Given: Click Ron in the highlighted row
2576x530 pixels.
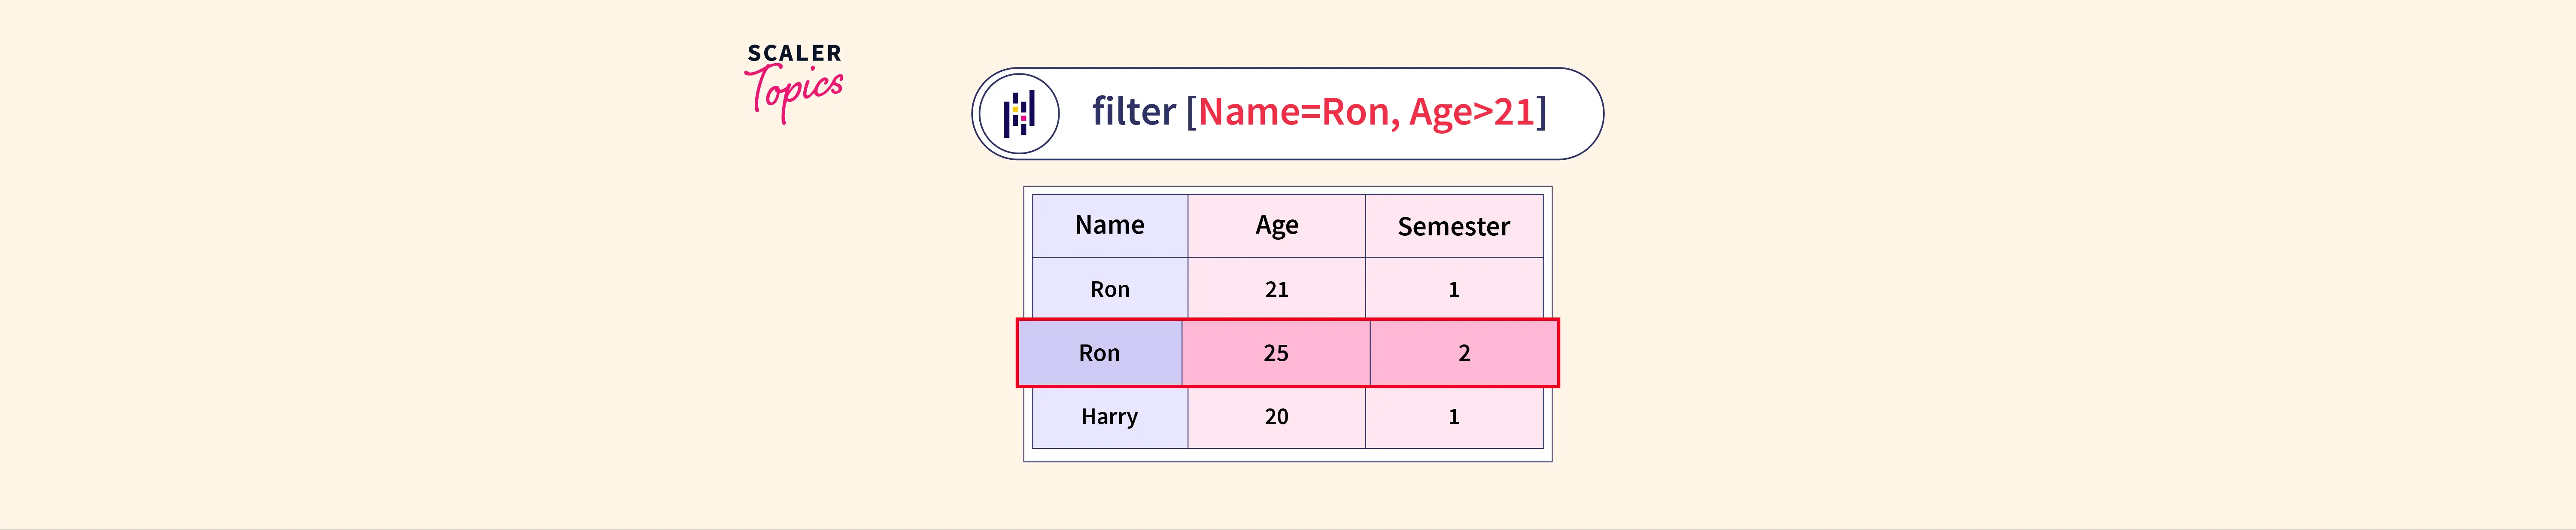Looking at the screenshot, I should [x=1099, y=353].
